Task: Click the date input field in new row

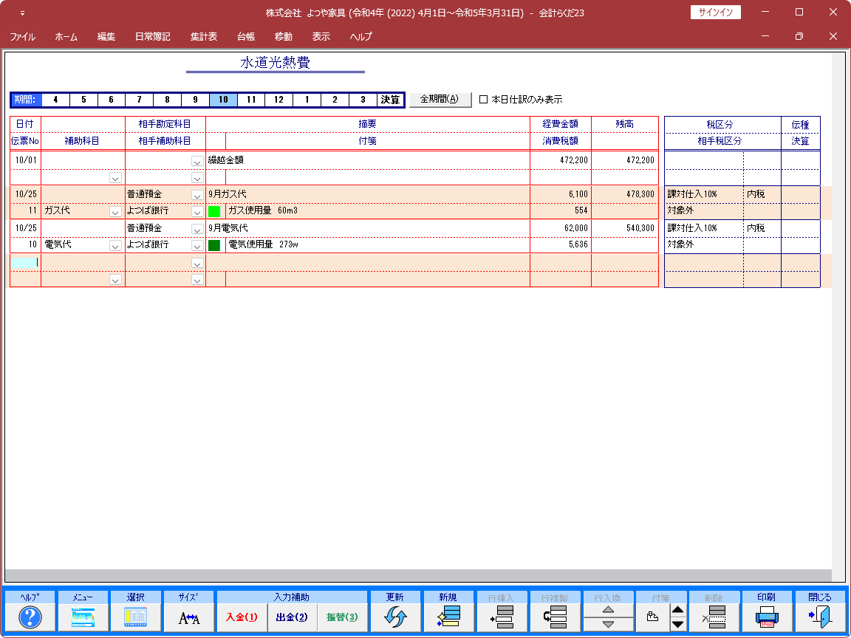Action: point(25,263)
